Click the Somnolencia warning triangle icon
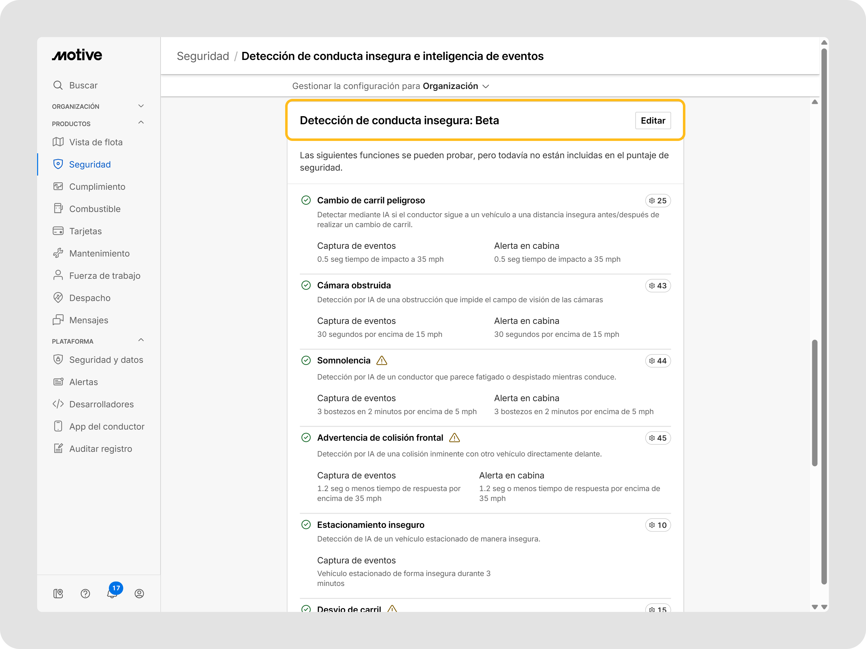866x649 pixels. click(x=381, y=360)
